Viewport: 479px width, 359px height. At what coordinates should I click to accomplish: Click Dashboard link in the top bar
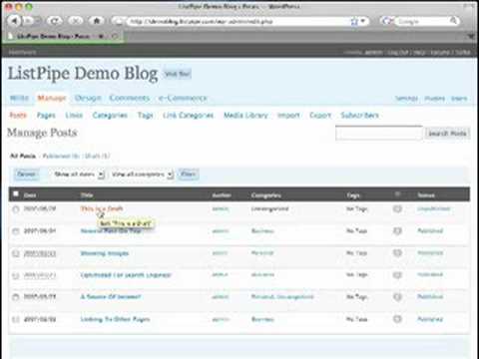coord(22,53)
